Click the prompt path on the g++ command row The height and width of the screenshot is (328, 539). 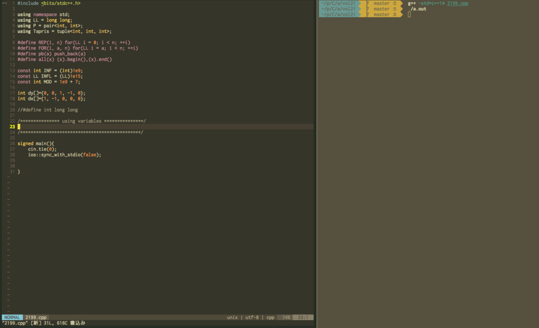[338, 4]
